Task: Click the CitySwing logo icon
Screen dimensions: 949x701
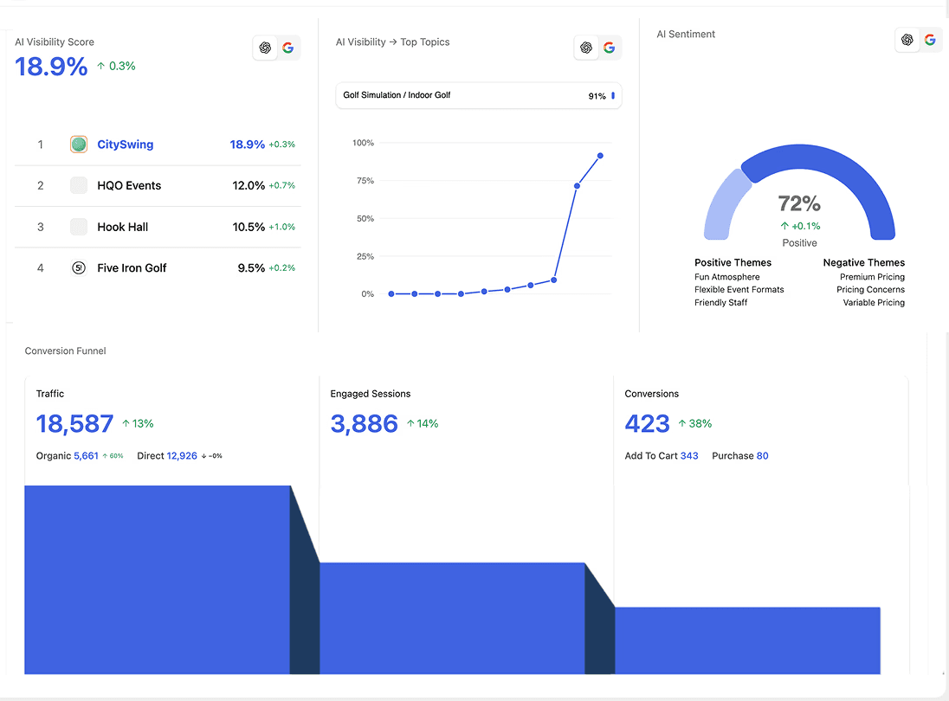Action: 79,144
